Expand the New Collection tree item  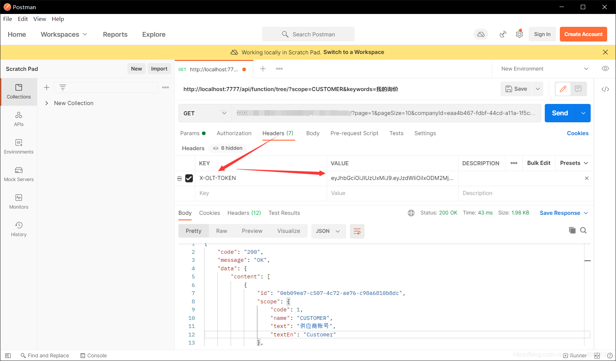47,103
